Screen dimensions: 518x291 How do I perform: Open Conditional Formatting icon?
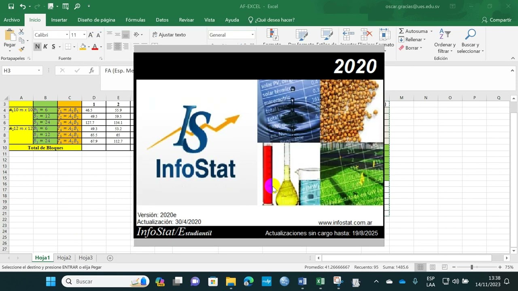coord(272,35)
